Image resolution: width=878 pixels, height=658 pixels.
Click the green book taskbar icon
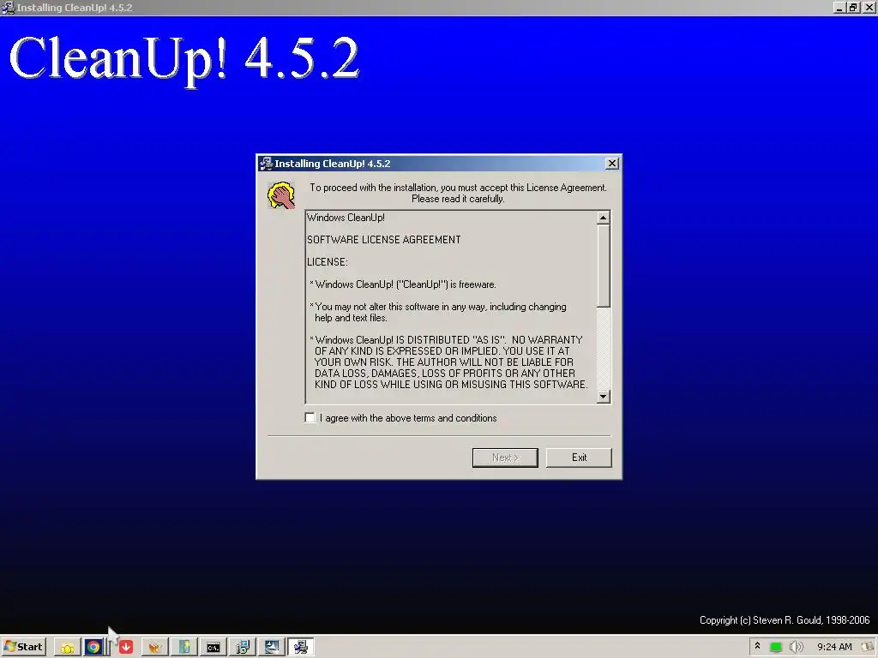[183, 648]
